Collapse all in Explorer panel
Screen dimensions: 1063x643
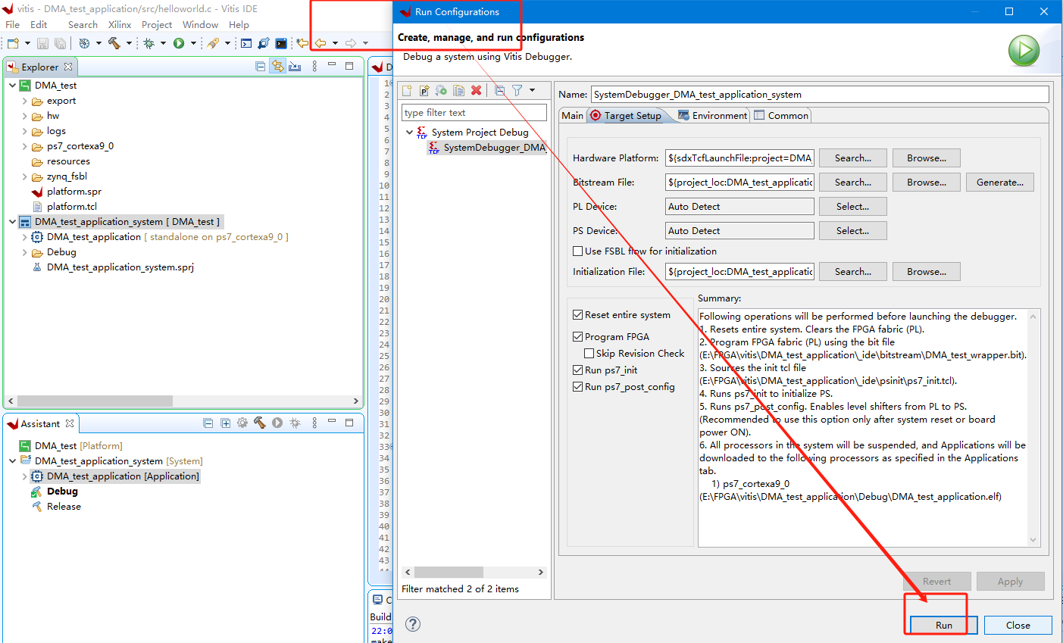pos(261,67)
